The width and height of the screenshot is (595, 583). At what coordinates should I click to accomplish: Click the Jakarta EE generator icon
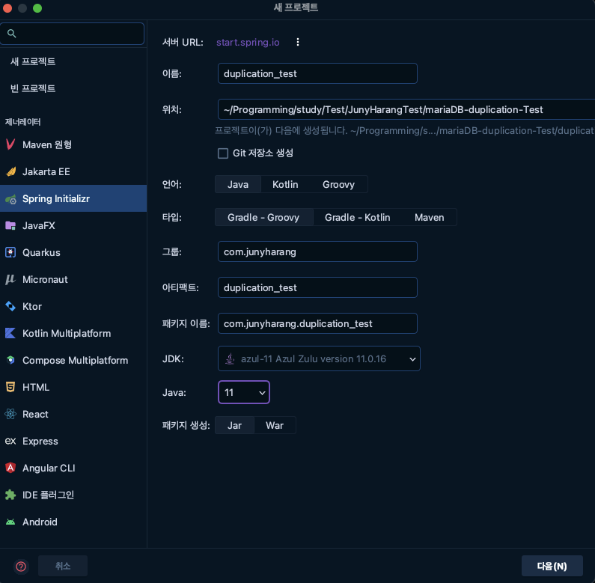pos(10,171)
